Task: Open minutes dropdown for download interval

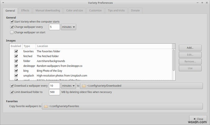Action: pyautogui.click(x=68, y=86)
